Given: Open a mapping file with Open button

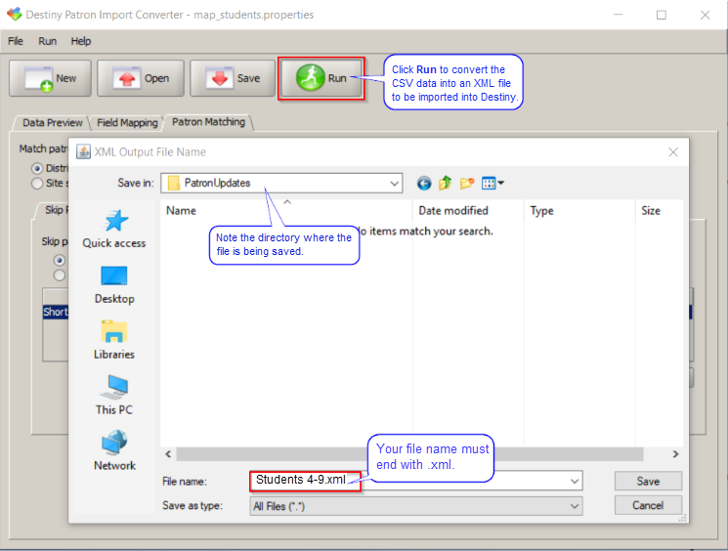Looking at the screenshot, I should (141, 78).
